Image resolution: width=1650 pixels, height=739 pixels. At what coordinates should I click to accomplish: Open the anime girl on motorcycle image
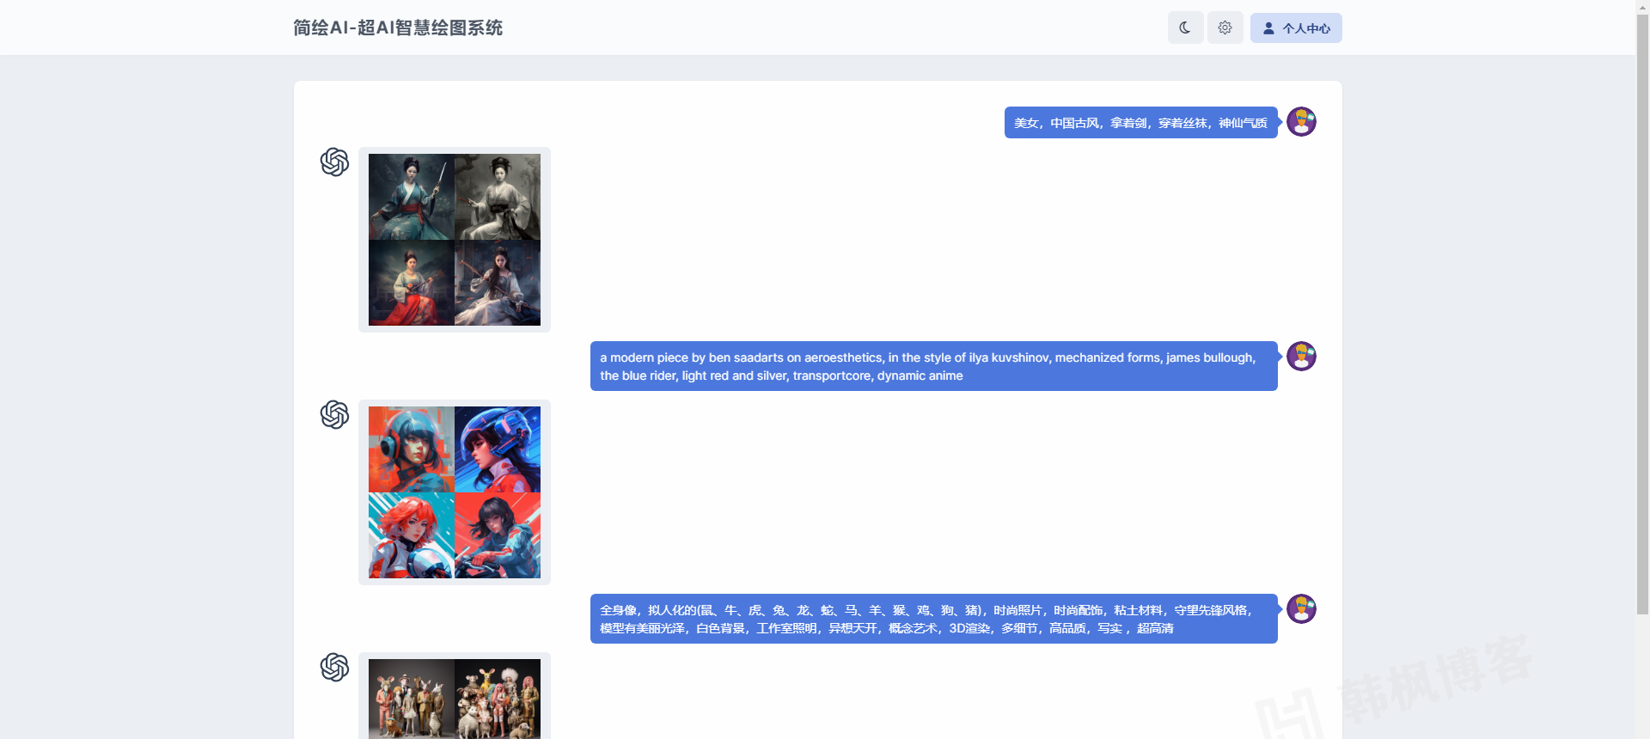498,535
